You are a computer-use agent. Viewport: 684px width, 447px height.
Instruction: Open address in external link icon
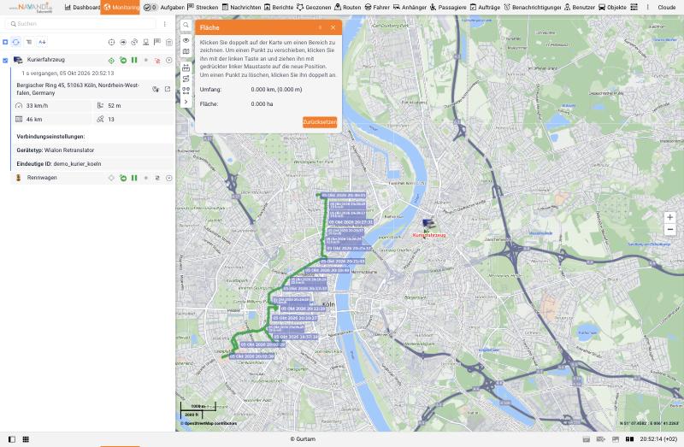coord(168,89)
